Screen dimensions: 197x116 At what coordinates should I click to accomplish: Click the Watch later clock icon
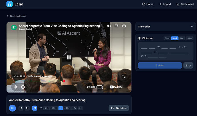pyautogui.click(x=23, y=87)
